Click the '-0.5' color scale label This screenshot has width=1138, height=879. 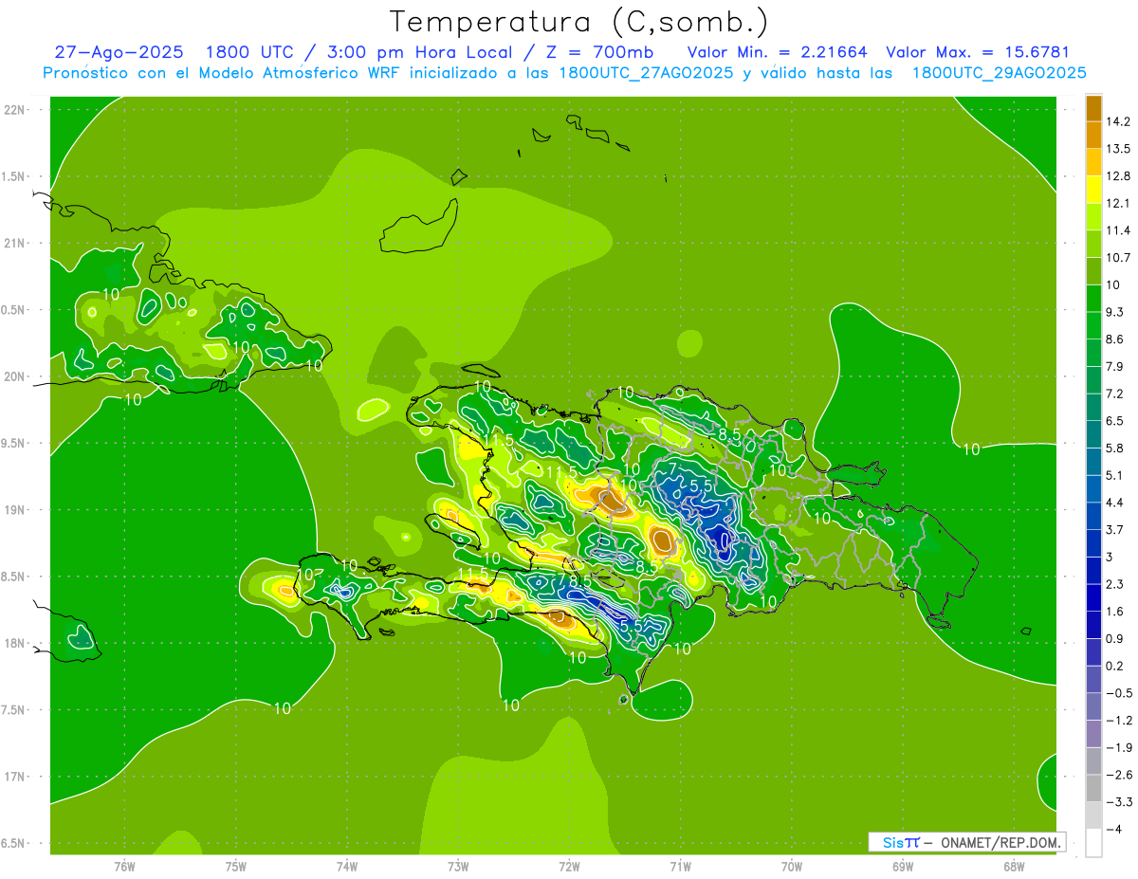point(1118,693)
